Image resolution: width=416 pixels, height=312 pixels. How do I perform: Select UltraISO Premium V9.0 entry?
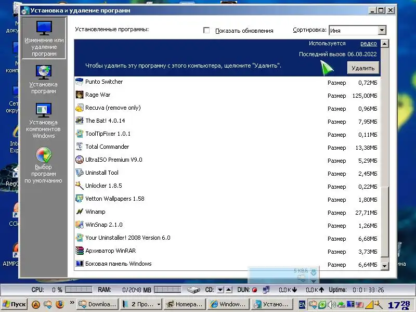coord(114,160)
